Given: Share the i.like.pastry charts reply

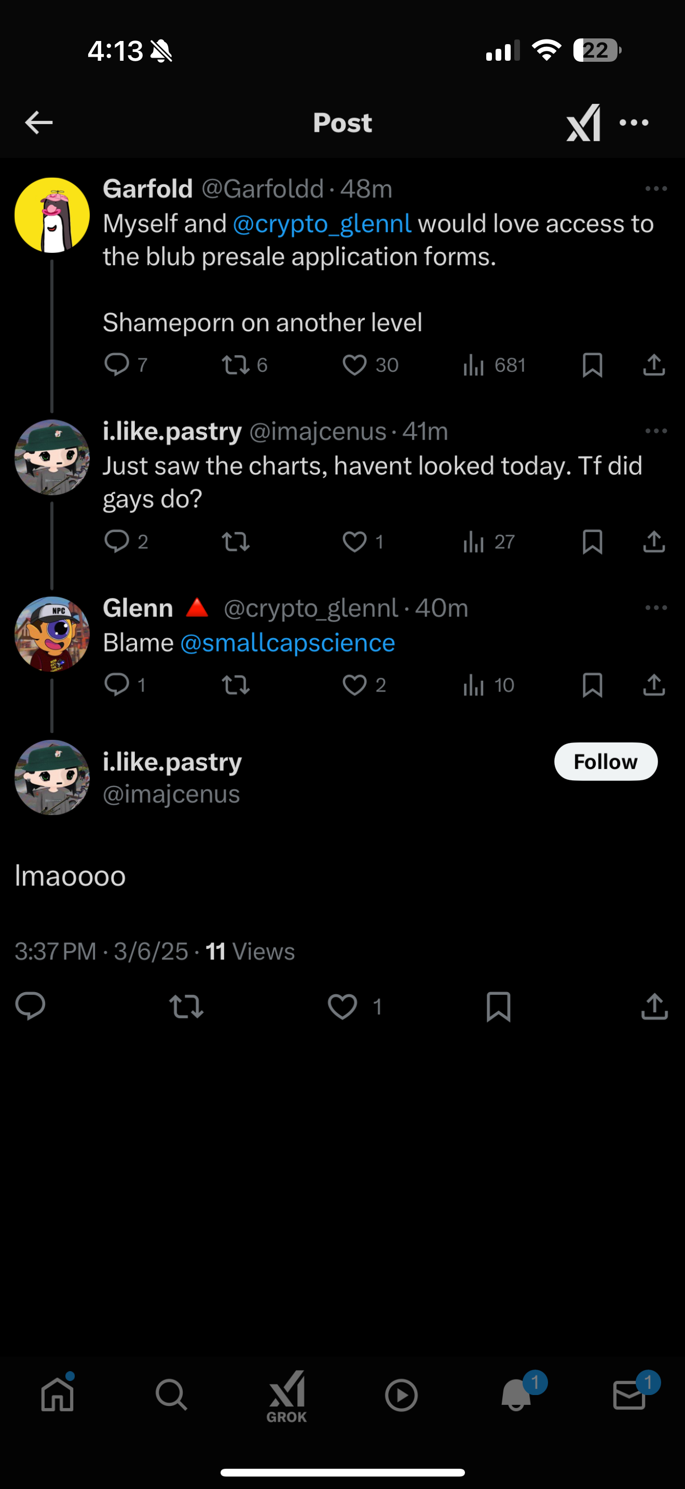Looking at the screenshot, I should tap(654, 542).
